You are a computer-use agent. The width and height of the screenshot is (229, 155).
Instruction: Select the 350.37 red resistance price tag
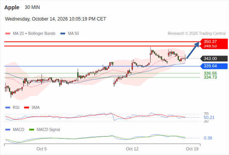[214, 41]
